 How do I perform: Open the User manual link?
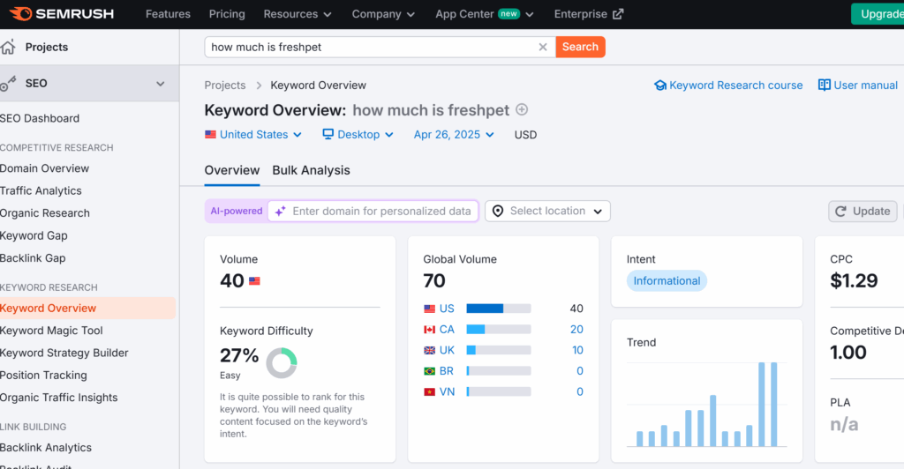click(x=858, y=86)
